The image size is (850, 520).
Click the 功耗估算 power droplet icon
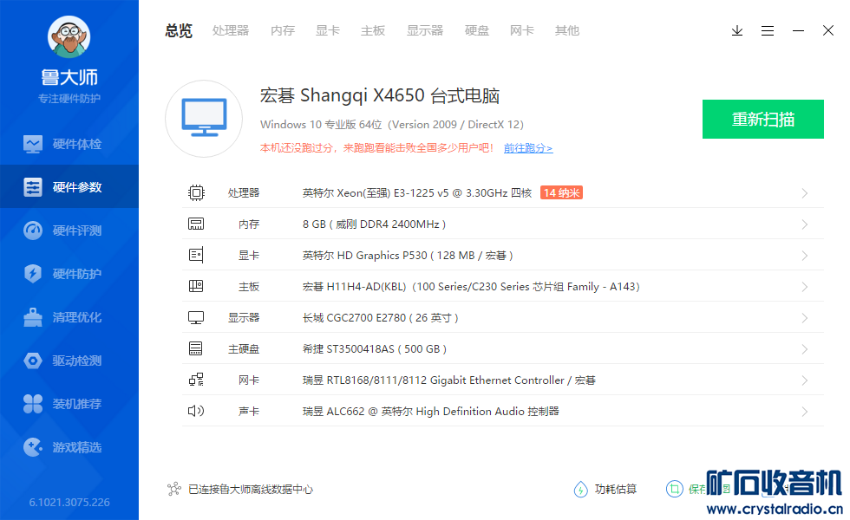click(x=580, y=489)
